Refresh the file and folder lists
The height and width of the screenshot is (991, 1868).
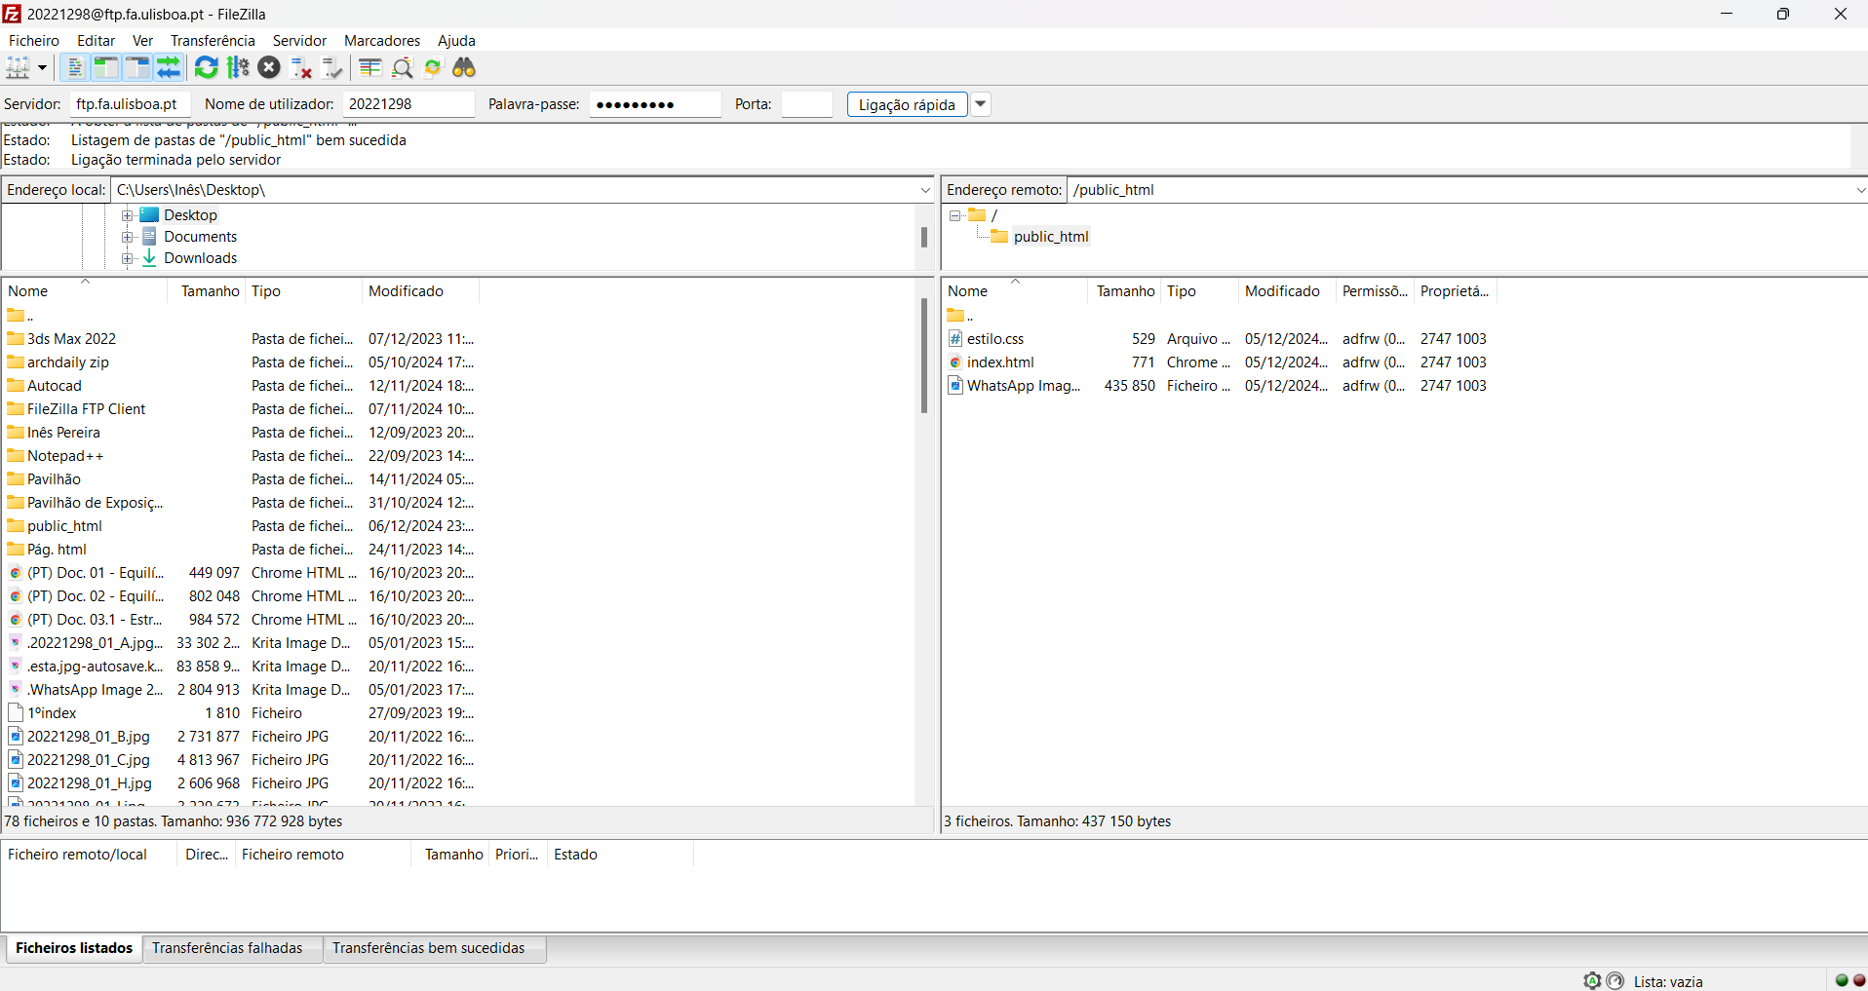tap(207, 67)
